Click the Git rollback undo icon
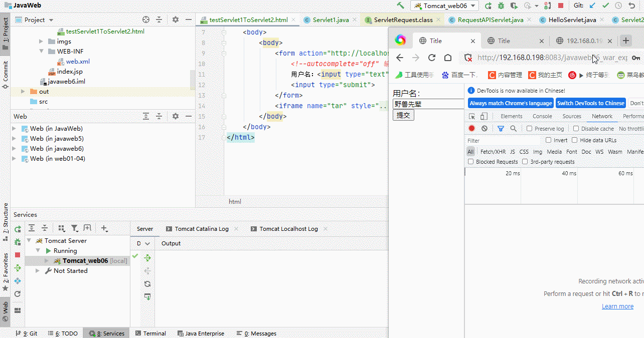Screen dimensions: 644x338 click(x=631, y=6)
